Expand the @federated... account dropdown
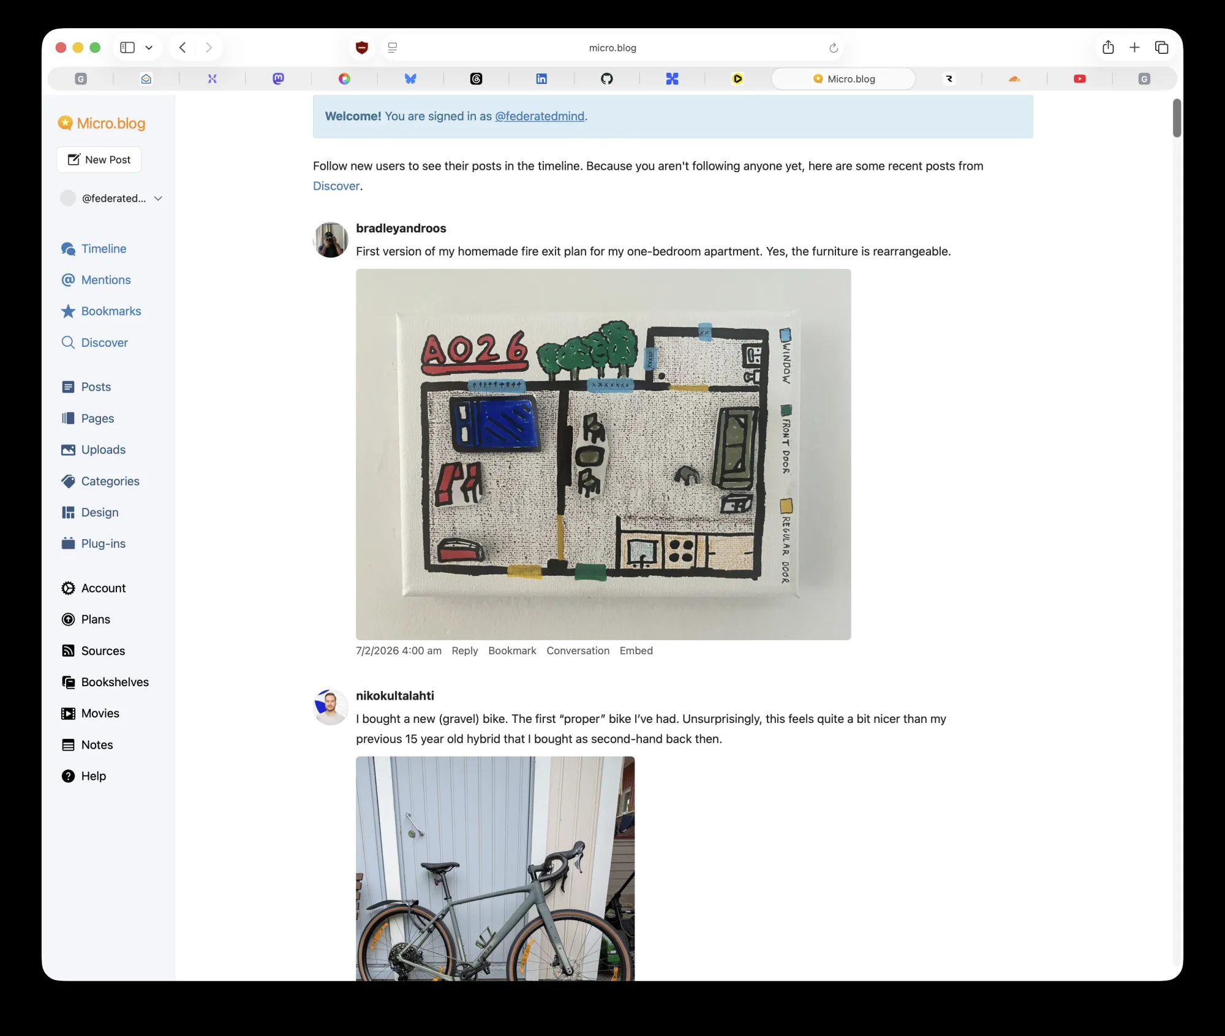The height and width of the screenshot is (1036, 1225). [x=111, y=198]
